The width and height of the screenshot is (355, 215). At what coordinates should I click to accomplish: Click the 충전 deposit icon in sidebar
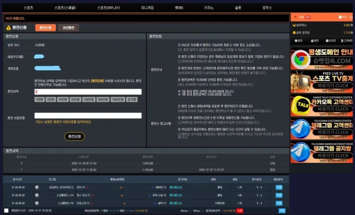click(x=296, y=41)
